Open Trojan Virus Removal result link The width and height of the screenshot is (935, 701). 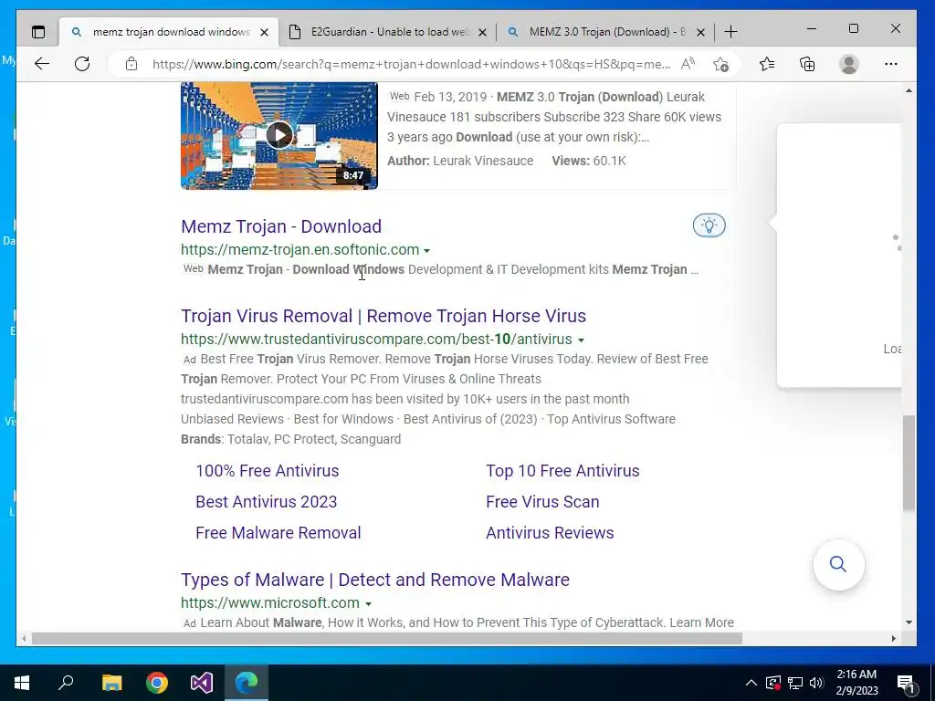coord(383,316)
